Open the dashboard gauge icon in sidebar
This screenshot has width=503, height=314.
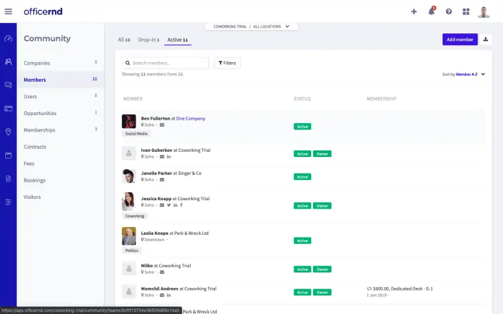(x=8, y=39)
